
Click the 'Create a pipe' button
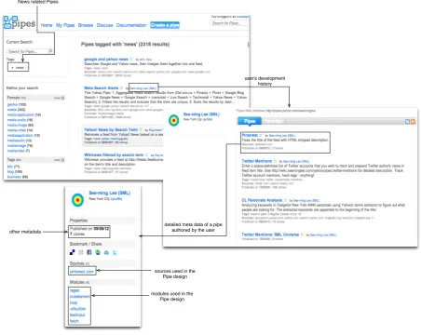click(x=165, y=25)
